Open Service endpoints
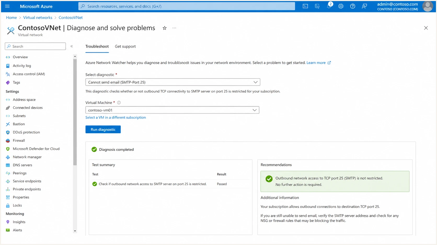Viewport: 437px width, 245px height. point(27,181)
